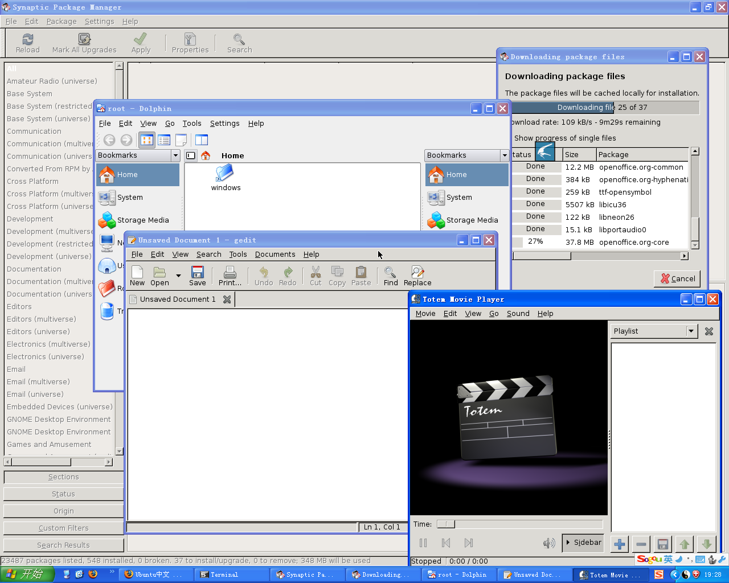The width and height of the screenshot is (729, 583).
Task: Click Custom Filters button in Synaptic
Action: pyautogui.click(x=63, y=528)
